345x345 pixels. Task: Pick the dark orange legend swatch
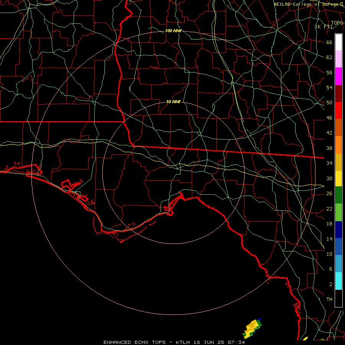point(338,127)
